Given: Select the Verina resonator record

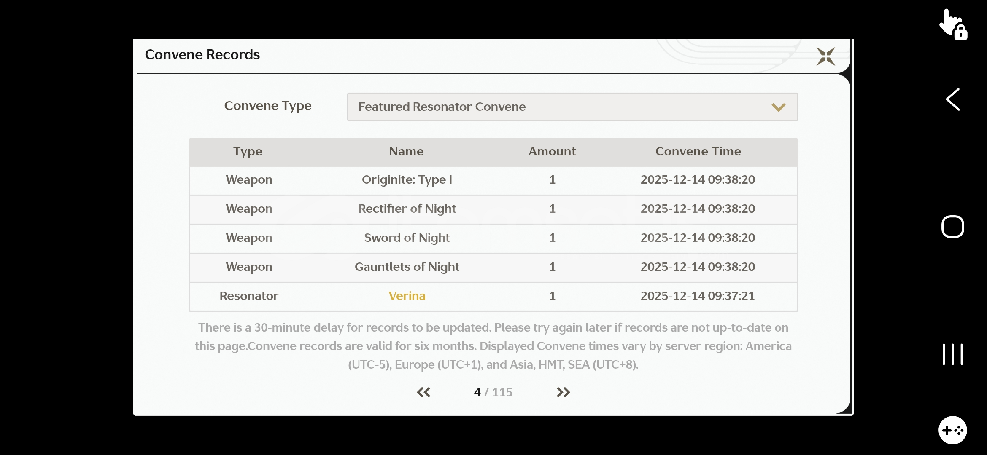Looking at the screenshot, I should pos(407,296).
